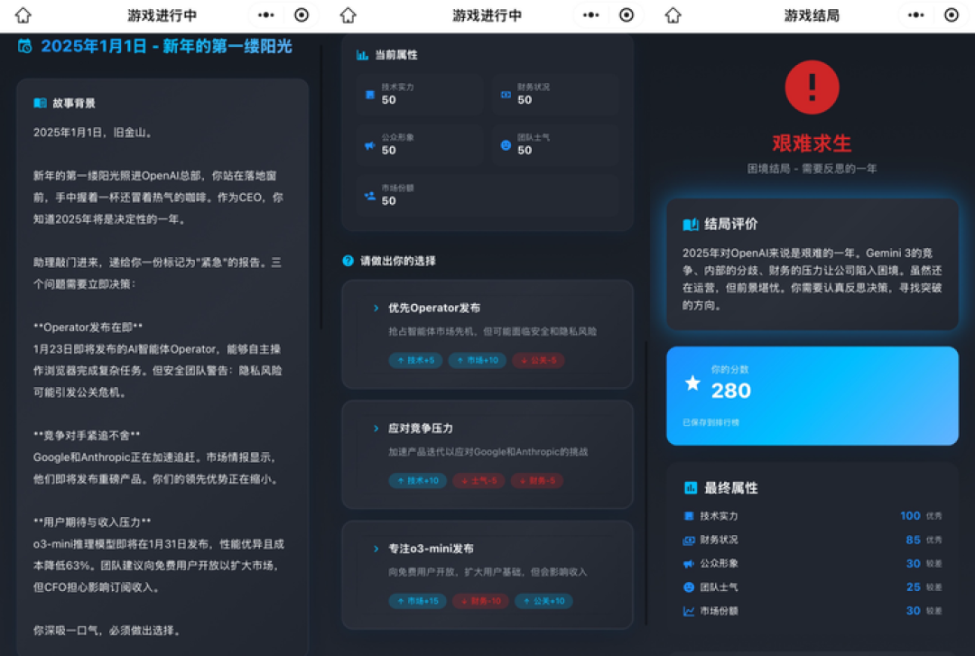The image size is (975, 656).
Task: Click 技术实力 icon in final attributes
Action: (x=688, y=516)
